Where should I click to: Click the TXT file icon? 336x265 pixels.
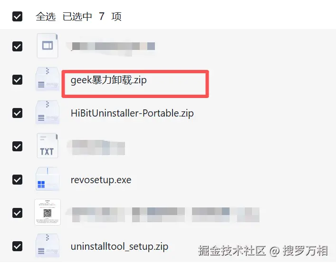point(48,146)
